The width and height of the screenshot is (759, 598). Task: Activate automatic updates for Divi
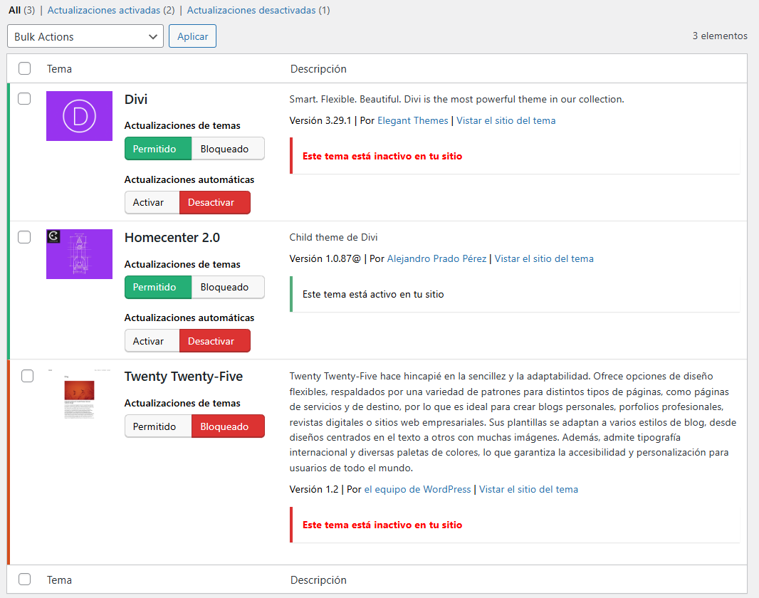152,202
